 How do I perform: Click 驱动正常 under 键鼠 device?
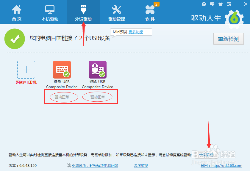pyautogui.click(x=98, y=97)
